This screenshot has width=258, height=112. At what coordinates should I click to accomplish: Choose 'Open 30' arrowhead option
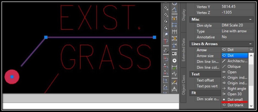click(235, 94)
